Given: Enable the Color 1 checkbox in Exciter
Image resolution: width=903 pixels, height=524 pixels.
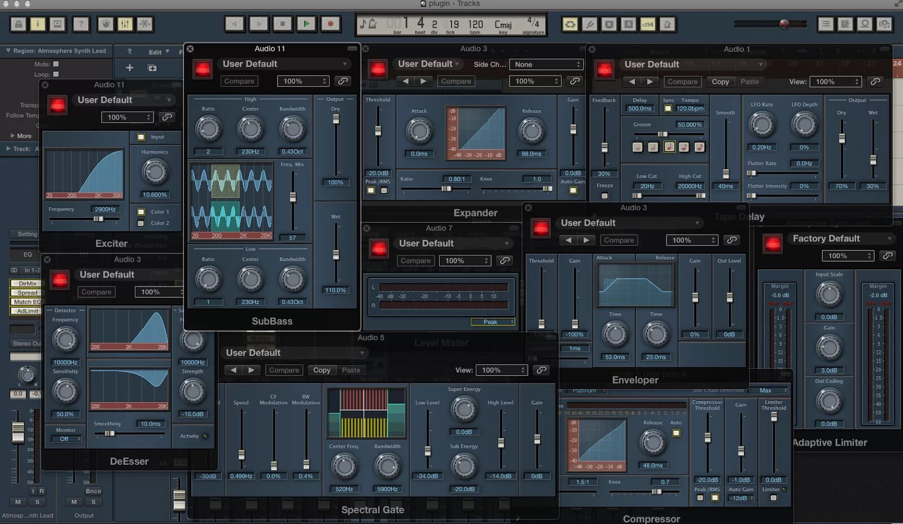Looking at the screenshot, I should 141,212.
